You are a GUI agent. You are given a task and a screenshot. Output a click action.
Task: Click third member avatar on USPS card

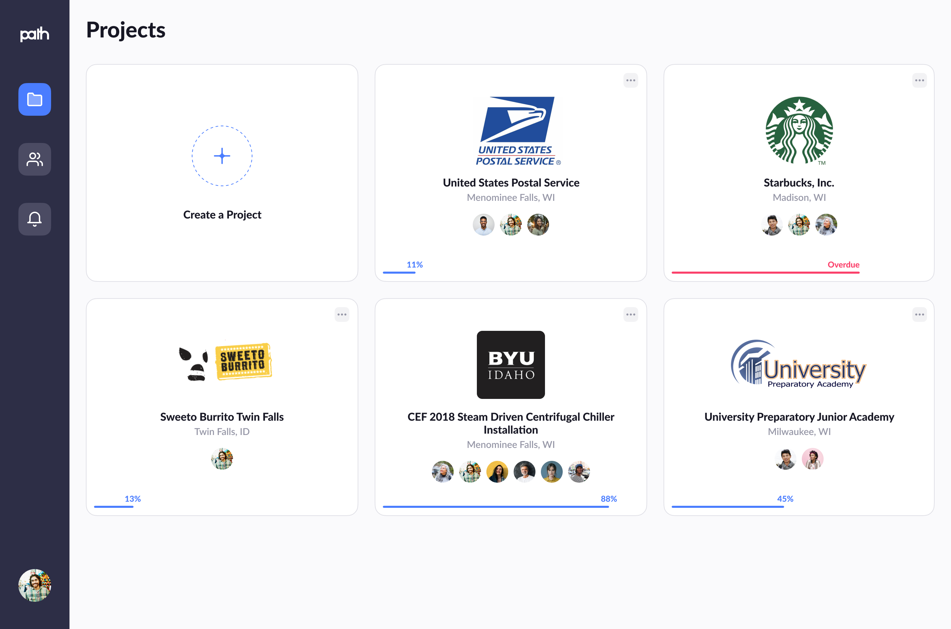tap(538, 225)
